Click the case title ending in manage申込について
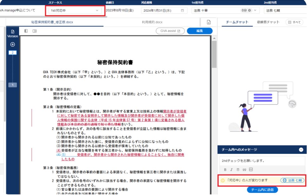The height and width of the screenshot is (195, 308). (x=17, y=10)
